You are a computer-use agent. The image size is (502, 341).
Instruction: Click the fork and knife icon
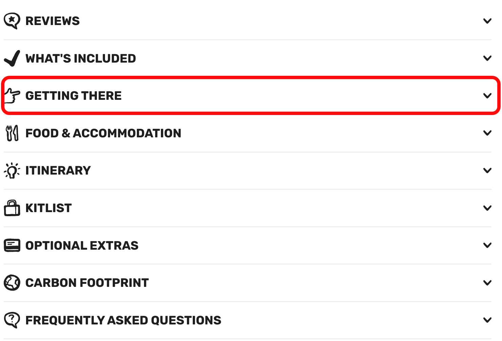click(12, 133)
